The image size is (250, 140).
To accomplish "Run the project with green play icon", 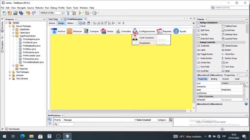I will [x=80, y=13].
